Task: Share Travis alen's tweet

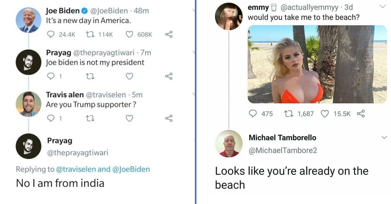Action: (x=168, y=119)
